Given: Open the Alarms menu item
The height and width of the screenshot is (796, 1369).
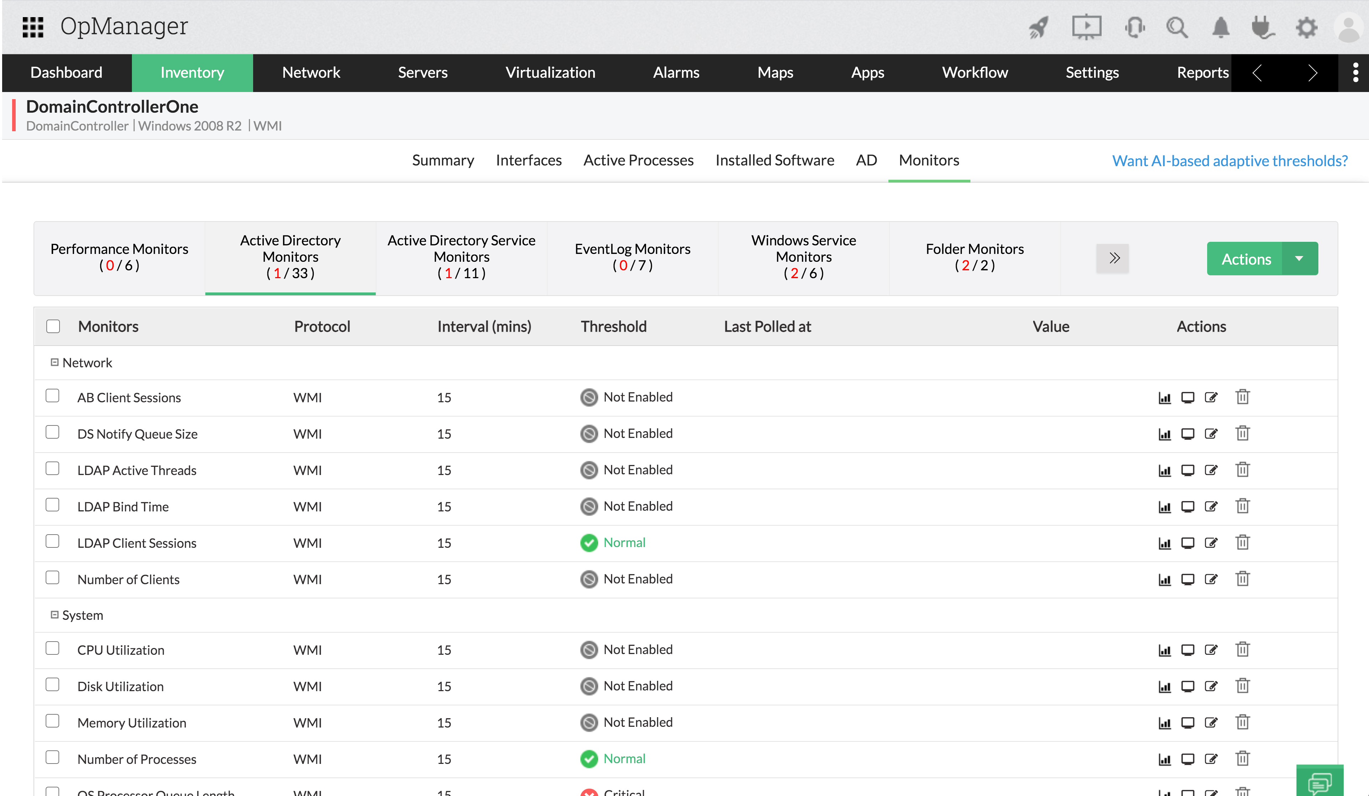Looking at the screenshot, I should [x=676, y=73].
